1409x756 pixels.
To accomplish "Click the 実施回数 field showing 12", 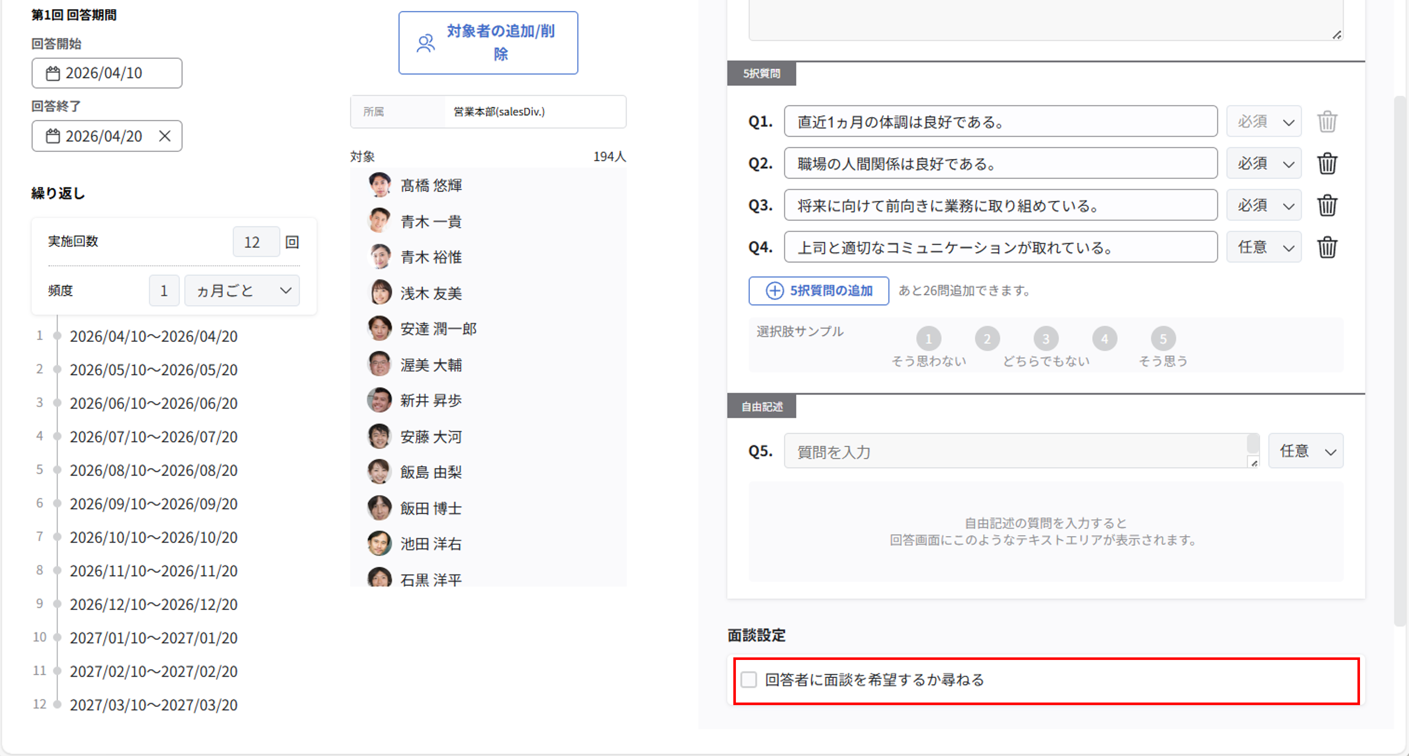I will [x=256, y=242].
